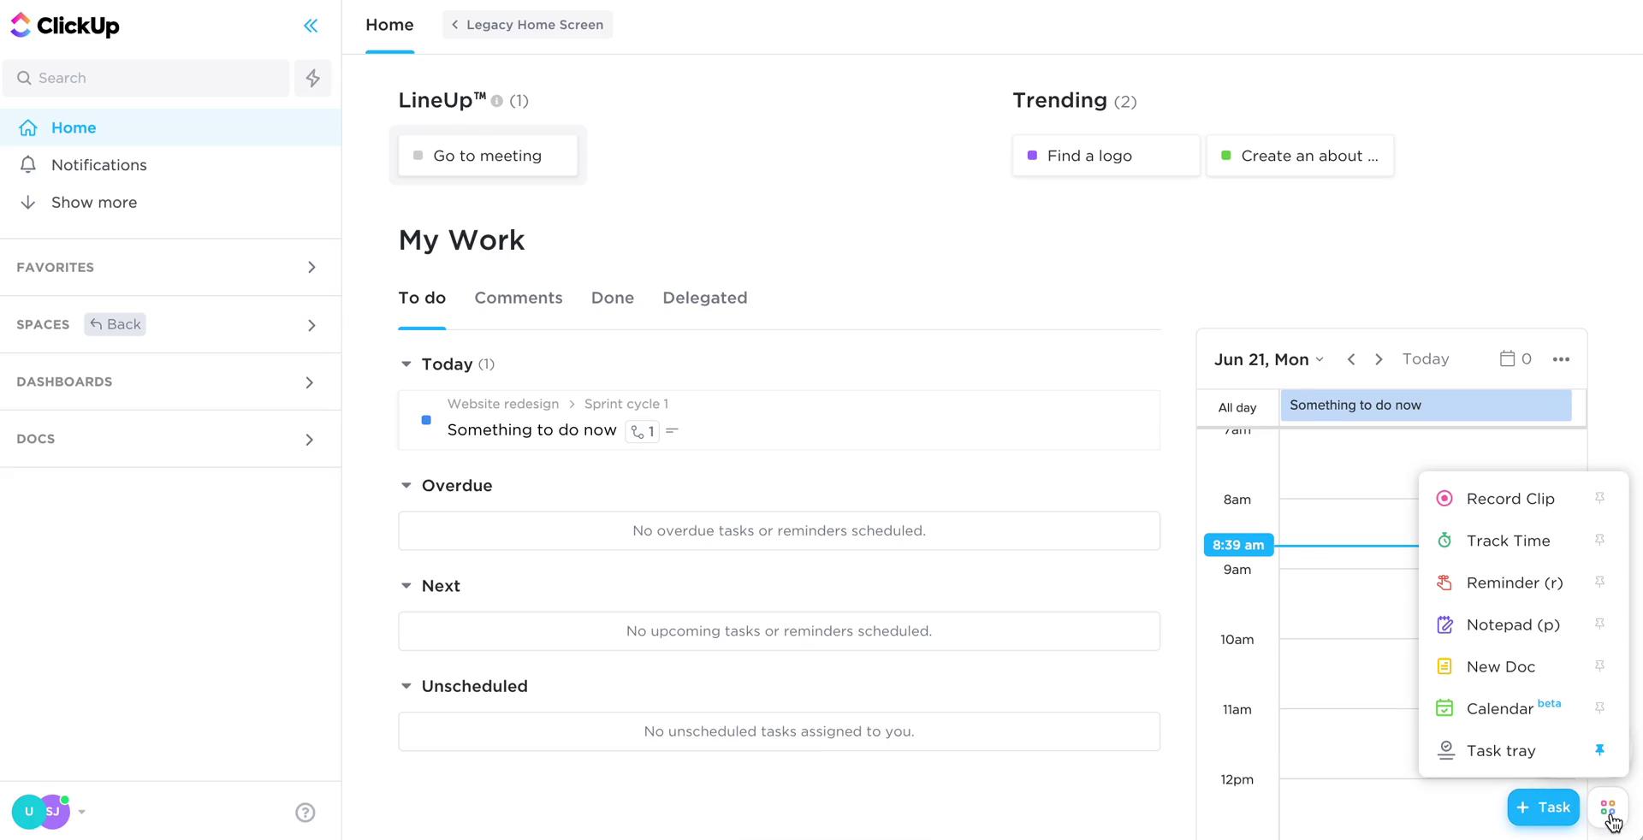Collapse the Overdue section
Image resolution: width=1643 pixels, height=840 pixels.
[x=406, y=486]
